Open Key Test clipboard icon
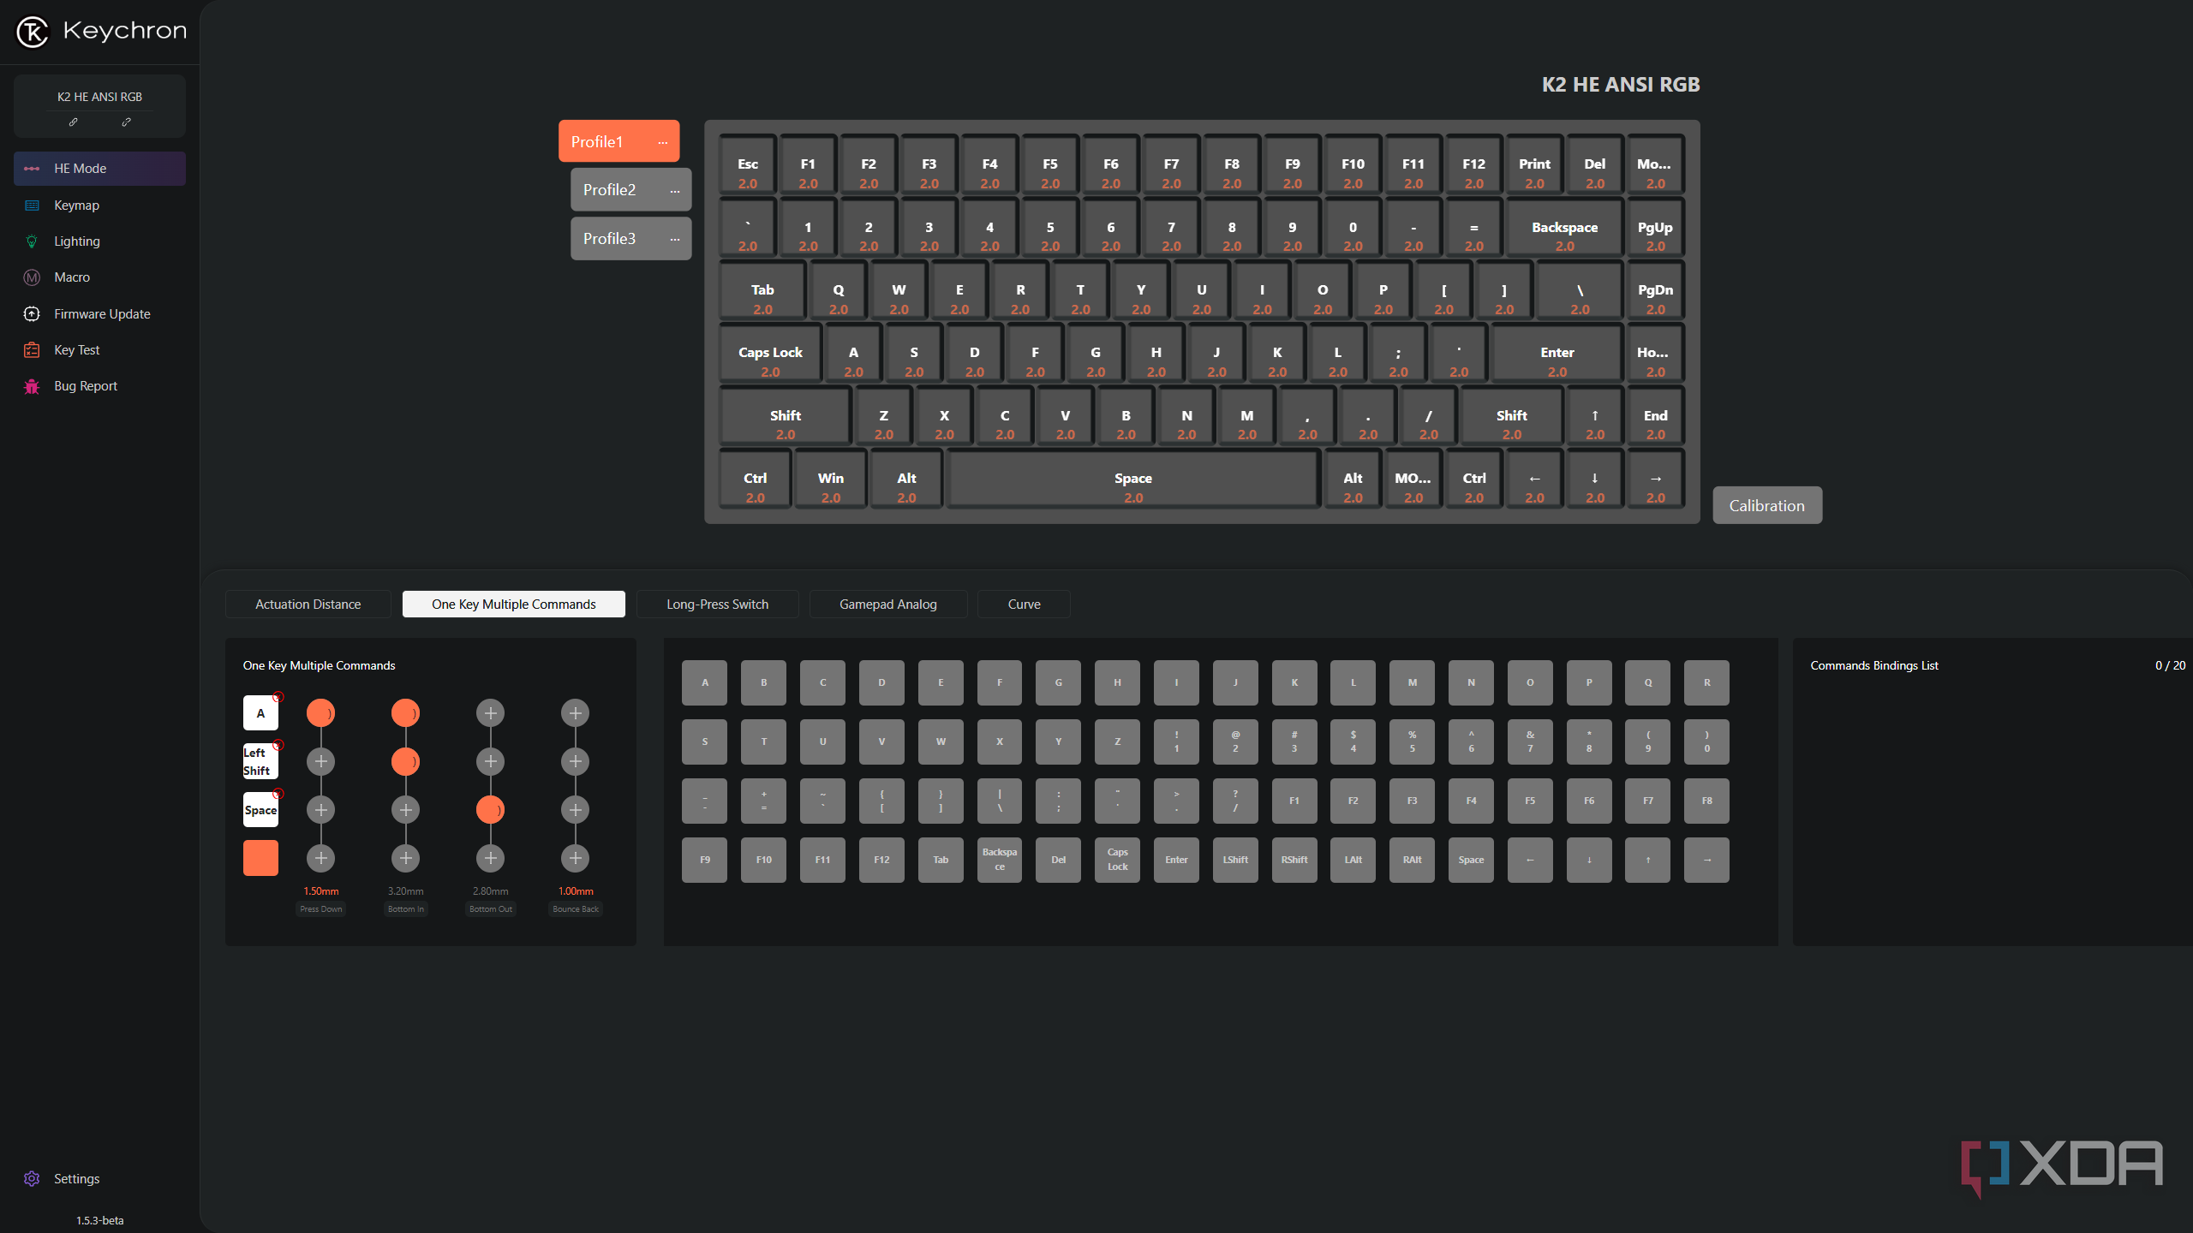The width and height of the screenshot is (2193, 1233). coord(32,350)
